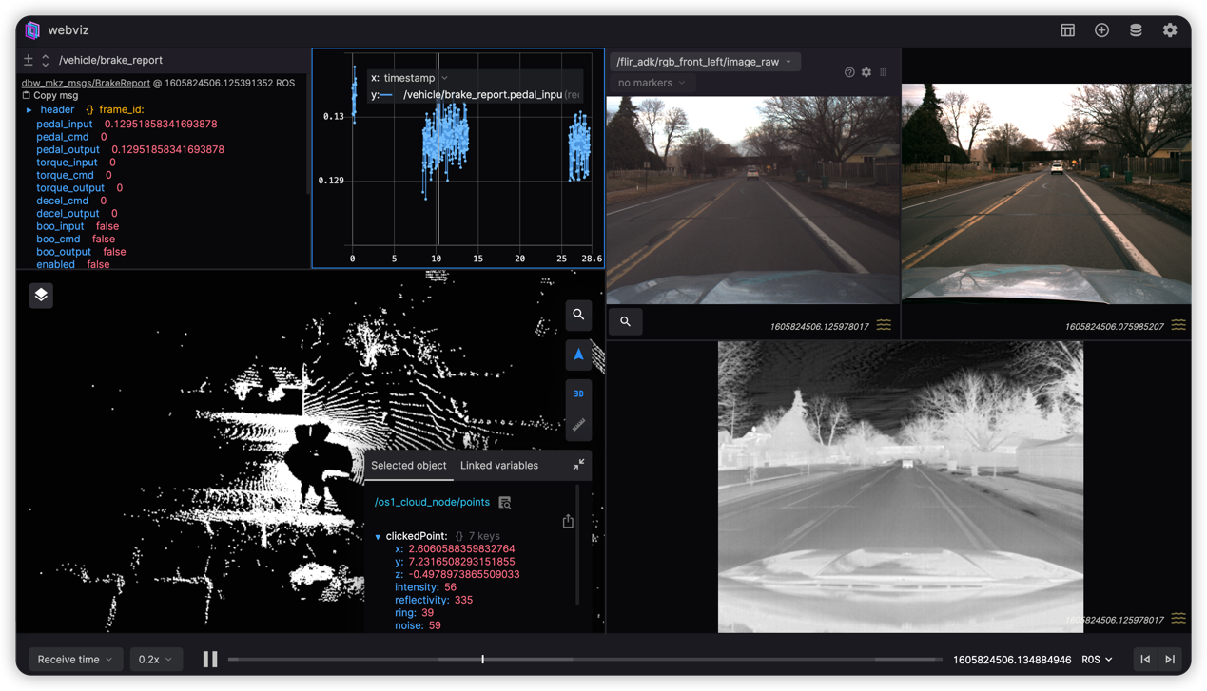1207x691 pixels.
Task: Collapse the clickedPoint tree node
Action: click(x=378, y=537)
